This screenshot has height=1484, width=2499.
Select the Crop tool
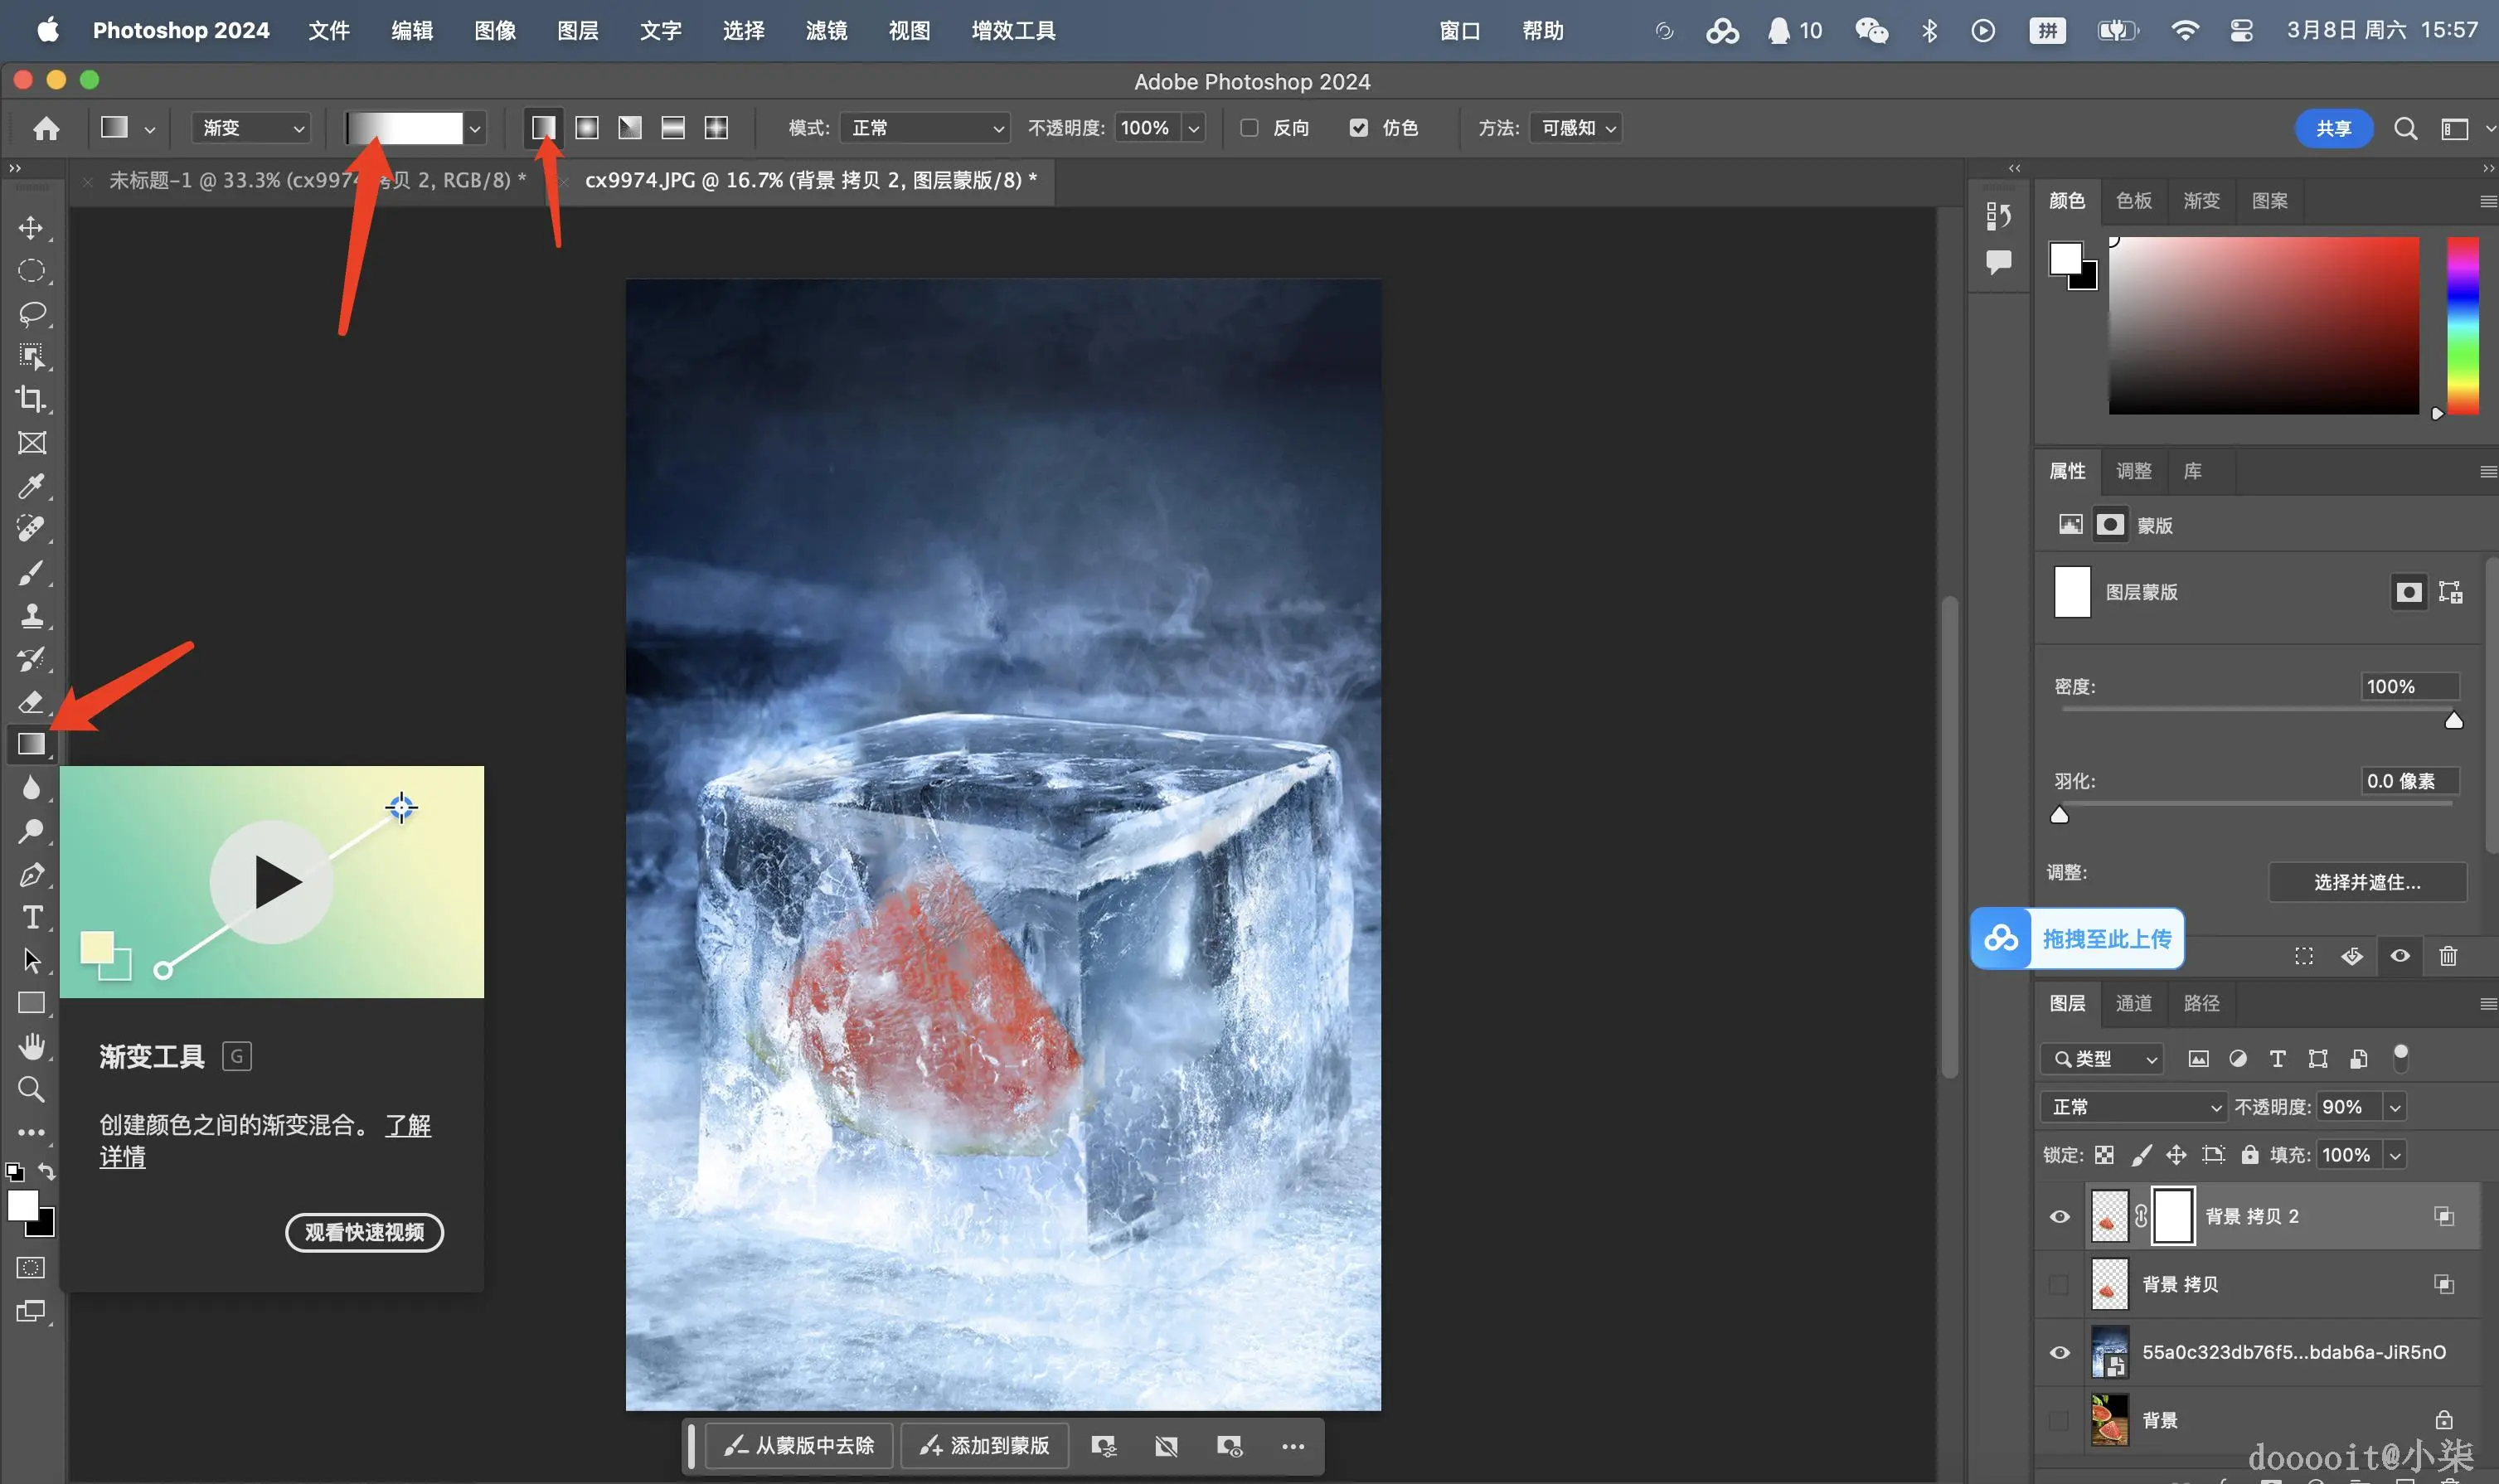coord(31,399)
